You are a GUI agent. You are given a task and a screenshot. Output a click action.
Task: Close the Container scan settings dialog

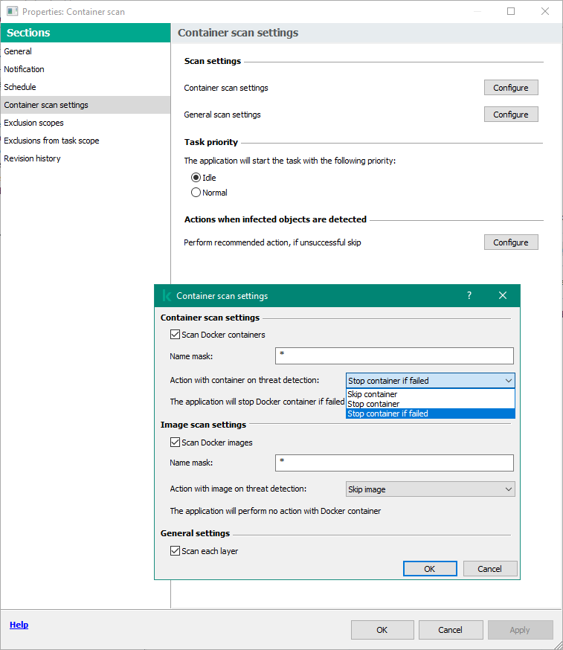click(503, 296)
